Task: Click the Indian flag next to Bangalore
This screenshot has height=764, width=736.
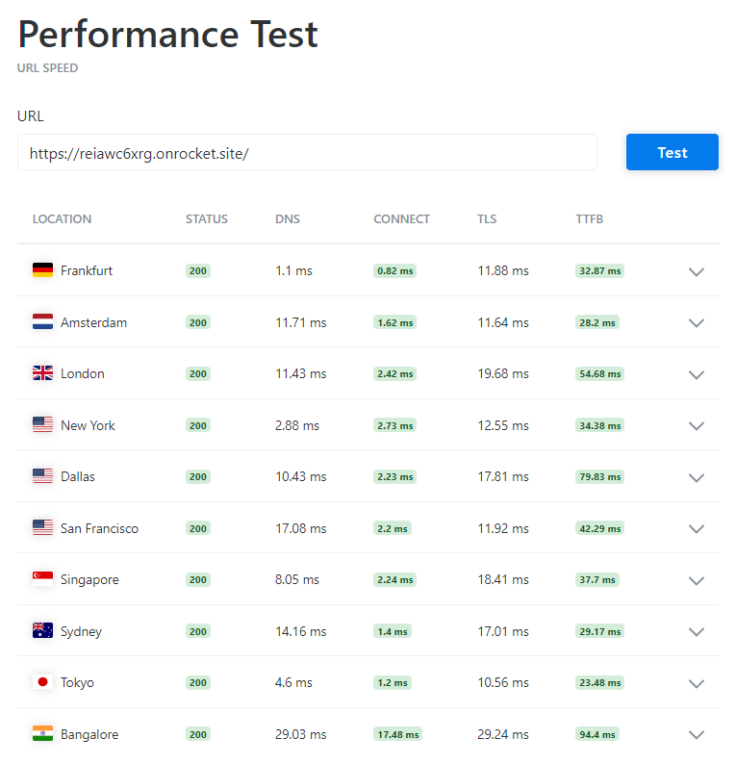Action: pyautogui.click(x=42, y=733)
